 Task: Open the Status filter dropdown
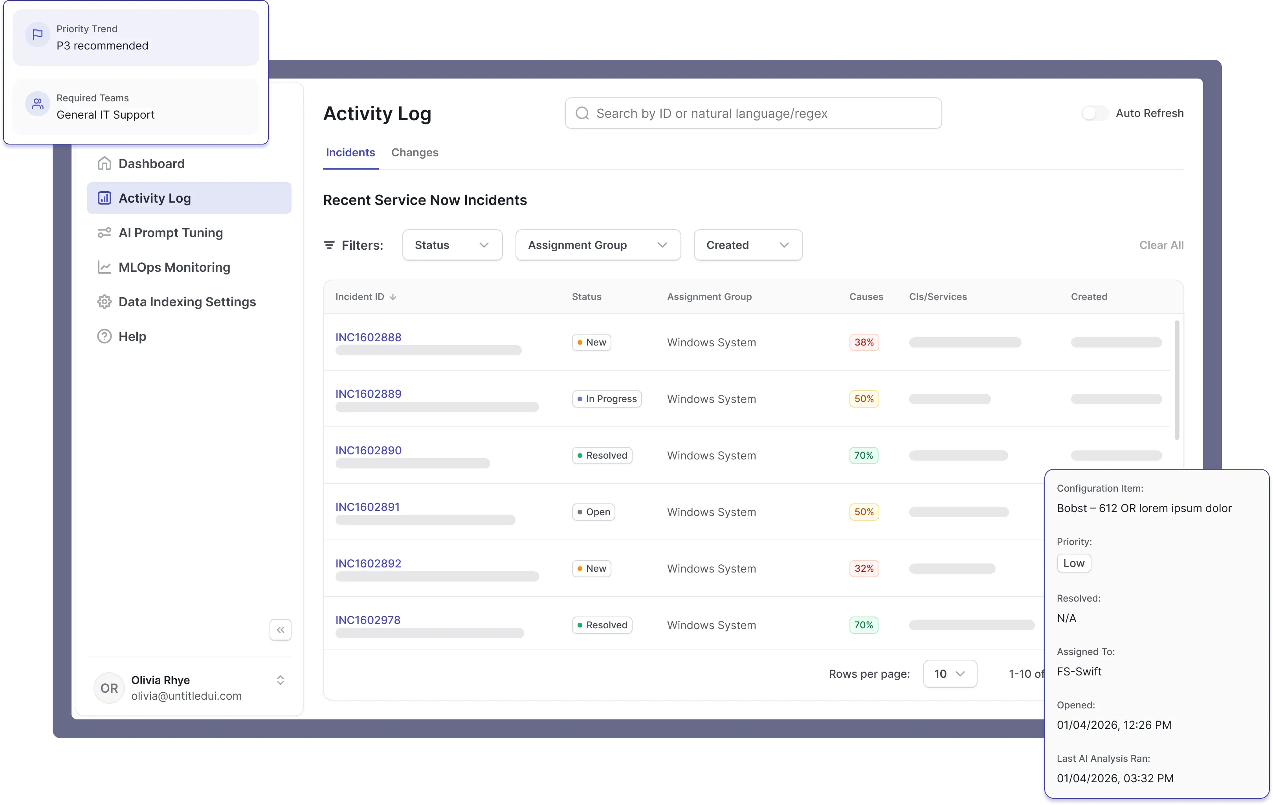[452, 245]
